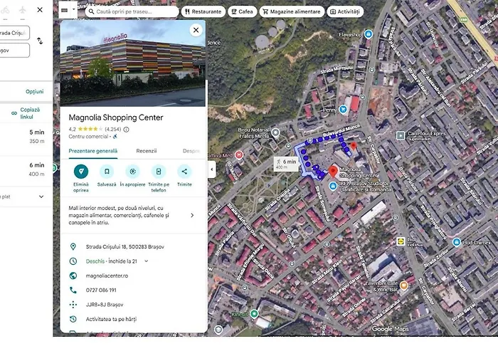Expand the route details chevron
This screenshot has height=356, width=498.
coord(40,197)
